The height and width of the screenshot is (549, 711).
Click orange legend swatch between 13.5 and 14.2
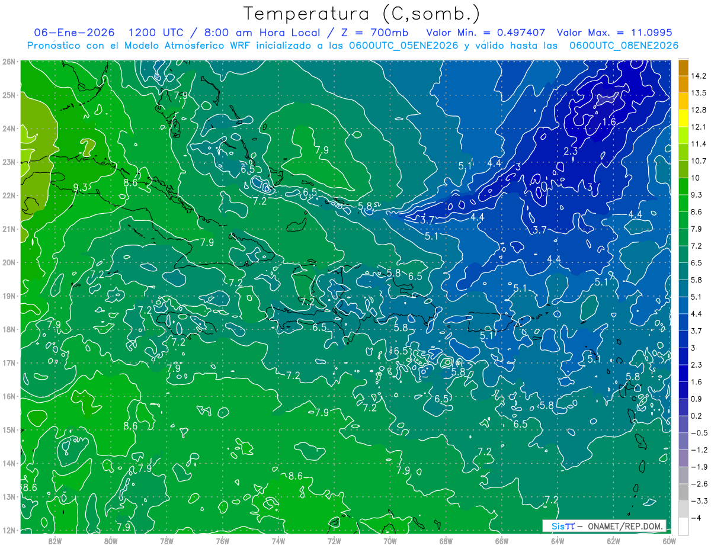[683, 85]
